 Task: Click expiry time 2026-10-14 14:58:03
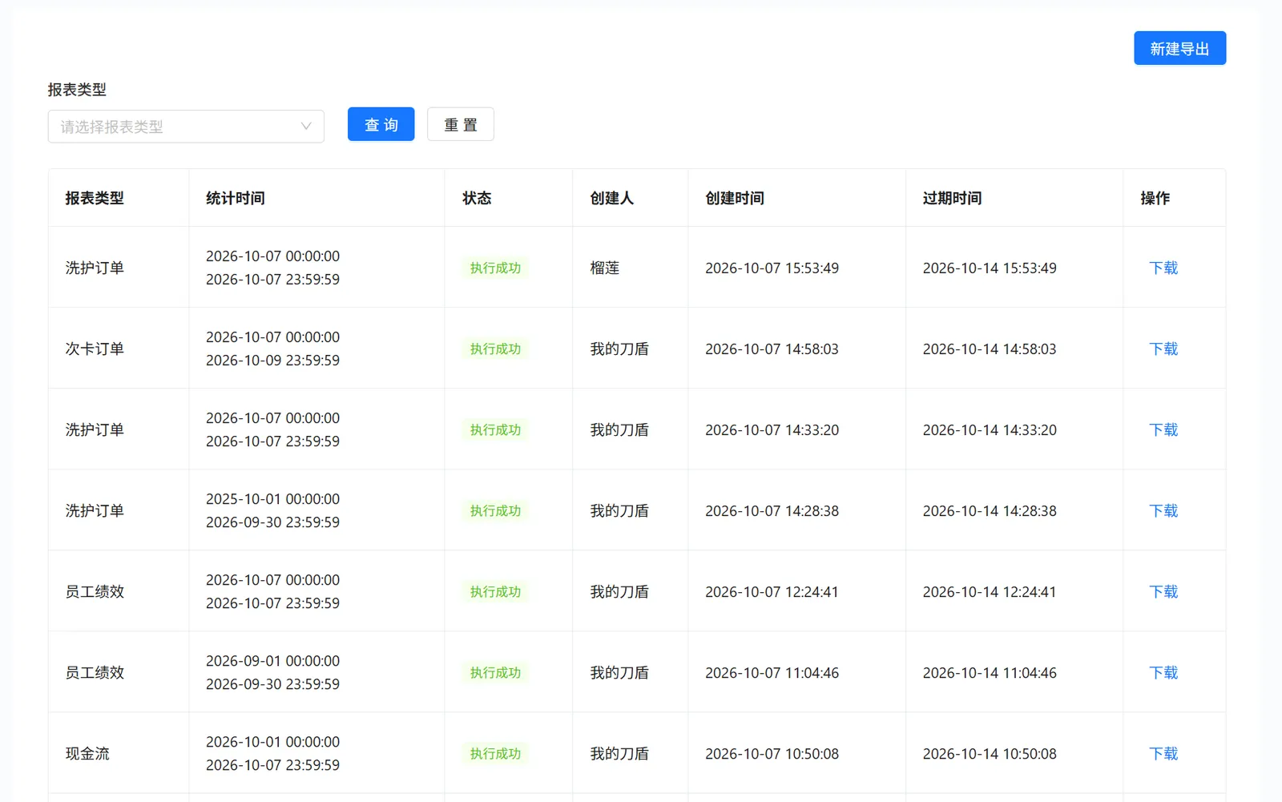pos(990,349)
